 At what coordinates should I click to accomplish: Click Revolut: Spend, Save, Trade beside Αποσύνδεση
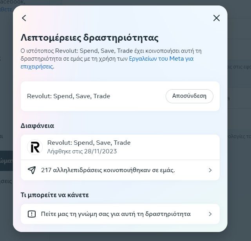[x=69, y=96]
